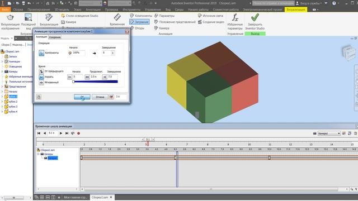Click the Компоненты selection button in dialog
Viewport: 358px width, 201px height.
[x=41, y=53]
